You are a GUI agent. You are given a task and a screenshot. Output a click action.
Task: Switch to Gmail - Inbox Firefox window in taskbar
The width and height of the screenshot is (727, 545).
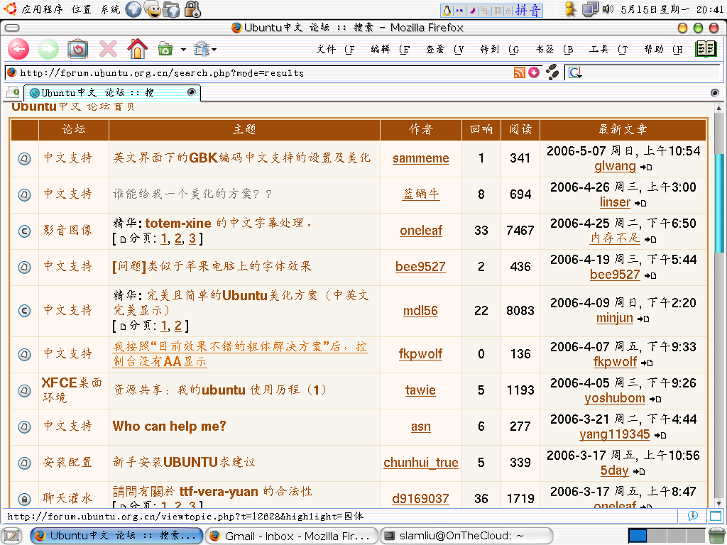click(x=292, y=536)
